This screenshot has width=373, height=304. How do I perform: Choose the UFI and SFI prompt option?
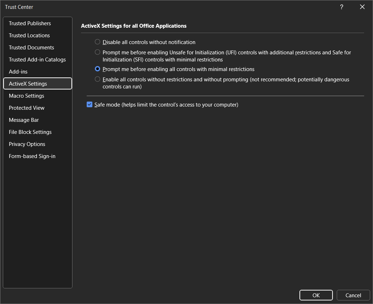[x=97, y=52]
